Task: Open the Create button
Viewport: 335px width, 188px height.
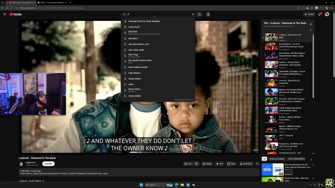Action: (309, 14)
